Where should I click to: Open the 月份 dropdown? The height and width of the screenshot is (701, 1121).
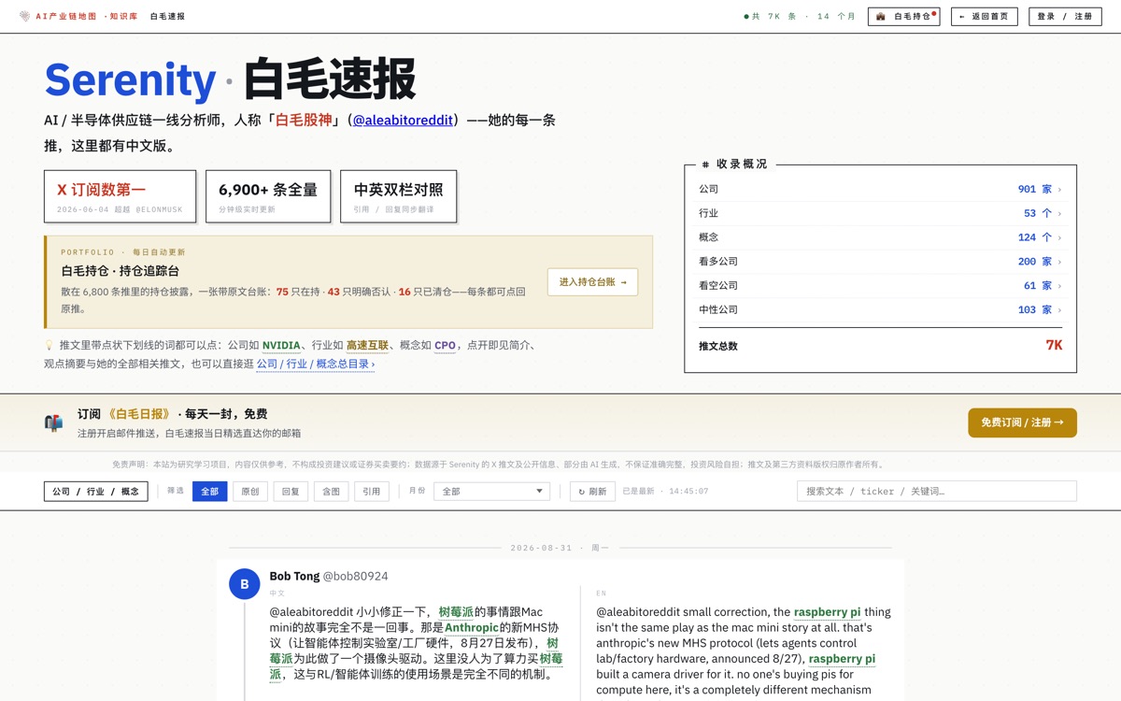pos(492,491)
